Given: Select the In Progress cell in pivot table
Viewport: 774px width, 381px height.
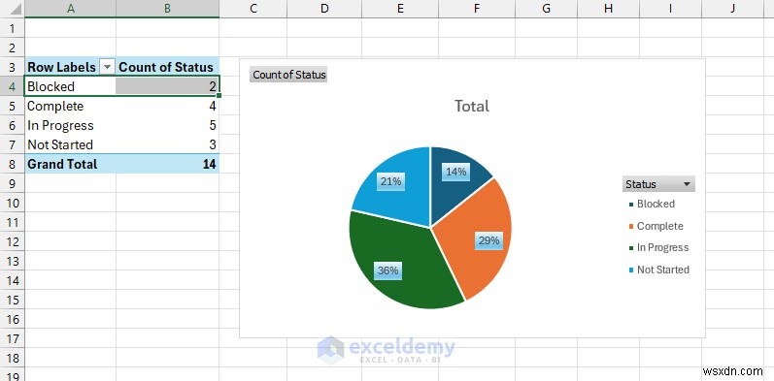Looking at the screenshot, I should 71,125.
